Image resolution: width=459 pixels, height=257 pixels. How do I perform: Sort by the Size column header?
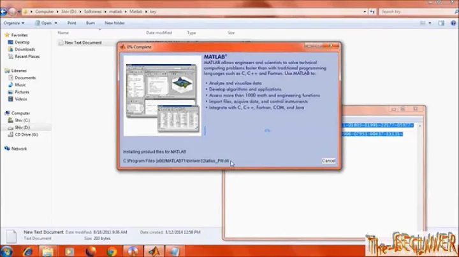click(x=231, y=32)
